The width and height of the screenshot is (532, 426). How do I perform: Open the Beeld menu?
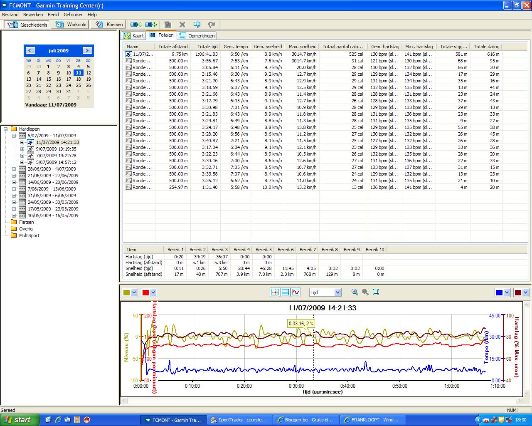click(x=53, y=15)
